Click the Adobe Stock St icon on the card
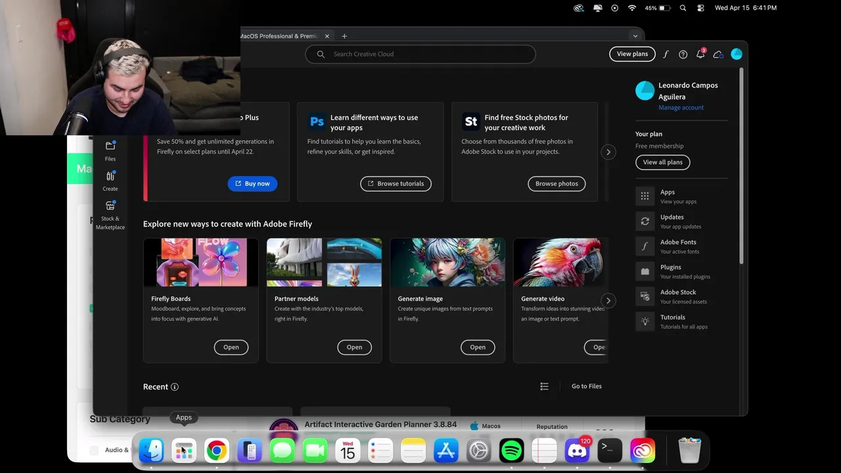Image resolution: width=841 pixels, height=473 pixels. 470,122
